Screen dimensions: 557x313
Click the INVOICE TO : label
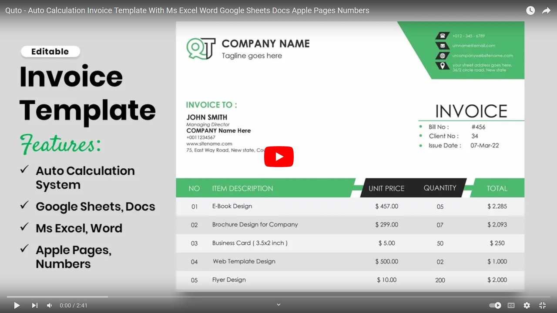[x=211, y=105]
